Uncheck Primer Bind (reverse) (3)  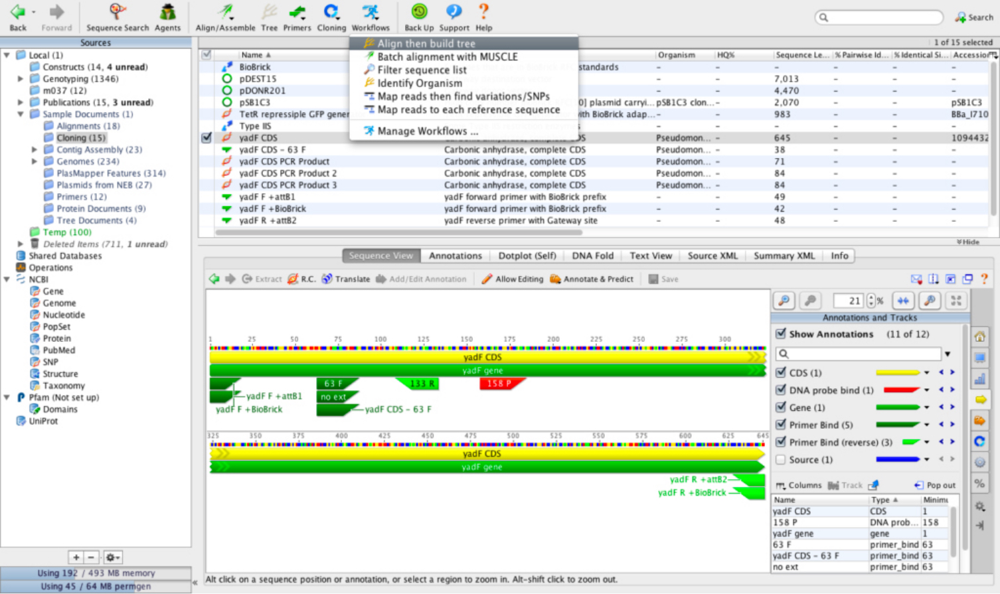(781, 441)
